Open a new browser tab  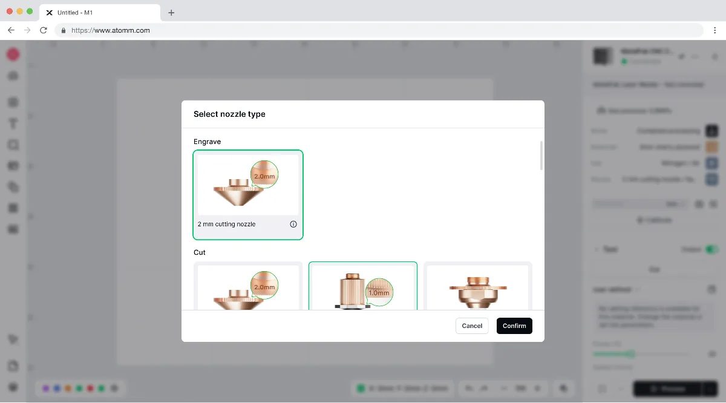(171, 13)
